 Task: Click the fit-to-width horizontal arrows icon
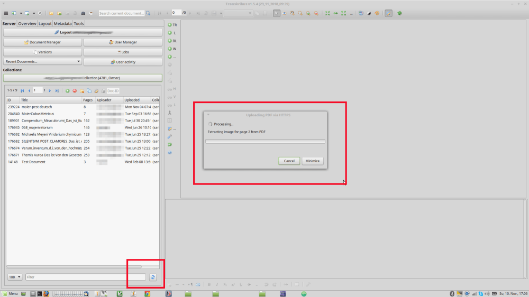pos(336,13)
